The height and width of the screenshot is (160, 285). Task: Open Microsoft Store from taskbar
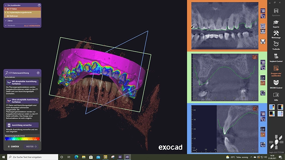pyautogui.click(x=91, y=157)
